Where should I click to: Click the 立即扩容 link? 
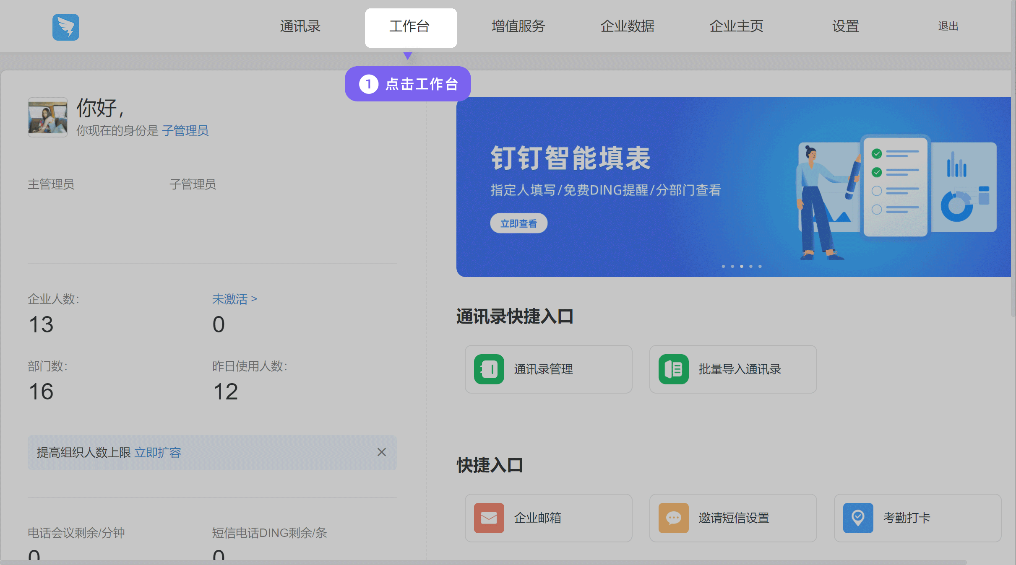[158, 453]
